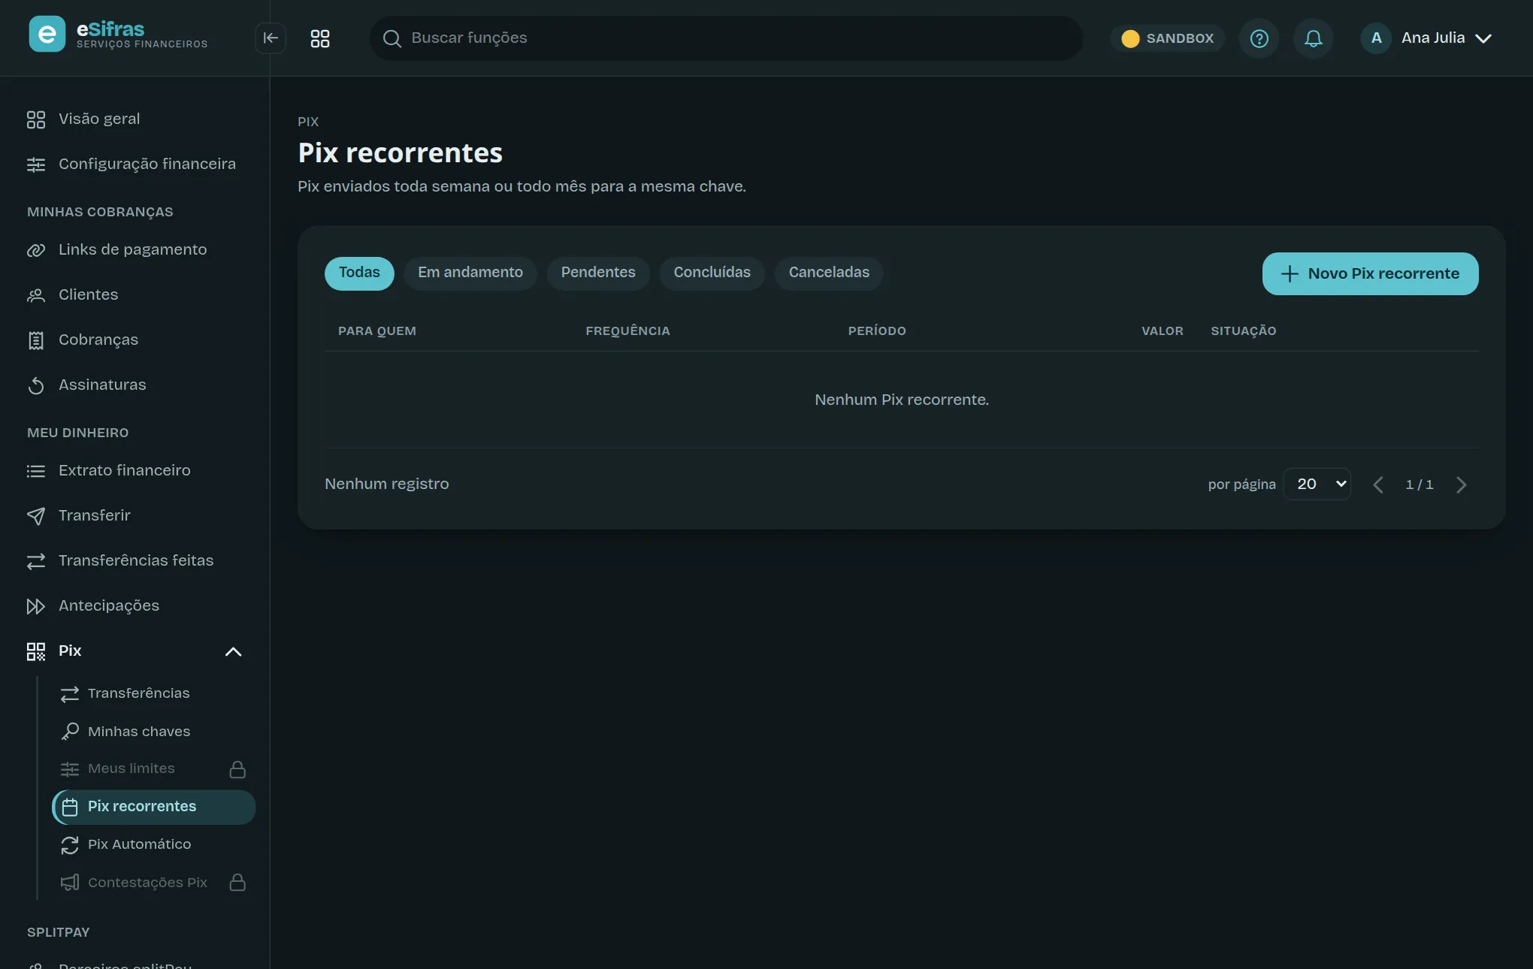Click the VALOR column header
The width and height of the screenshot is (1533, 969).
click(1162, 331)
